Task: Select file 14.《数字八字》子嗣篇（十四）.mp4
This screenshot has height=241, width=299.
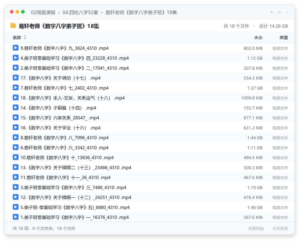Action: tap(149, 108)
